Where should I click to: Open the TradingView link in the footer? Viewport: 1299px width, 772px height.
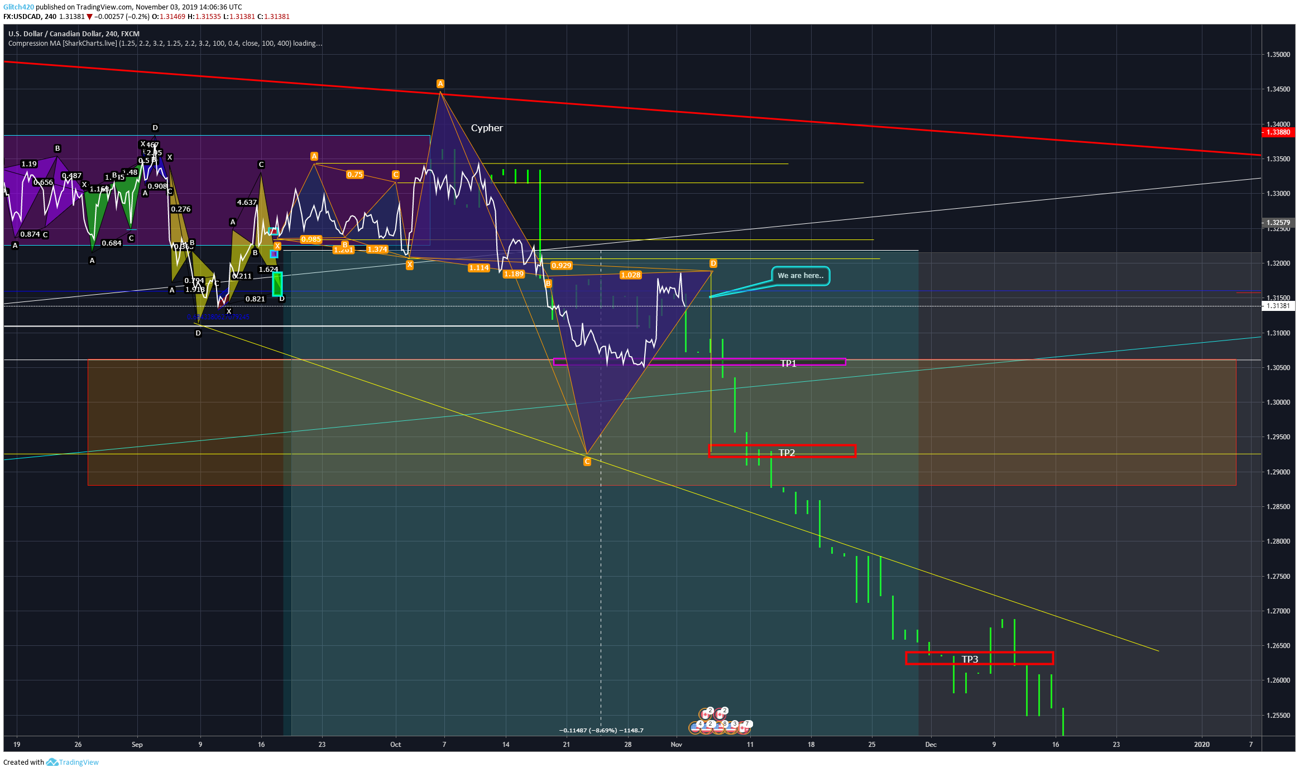tap(79, 762)
